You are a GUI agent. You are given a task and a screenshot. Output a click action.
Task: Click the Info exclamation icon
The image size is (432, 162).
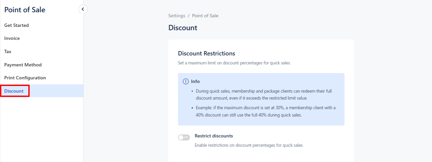pyautogui.click(x=186, y=81)
